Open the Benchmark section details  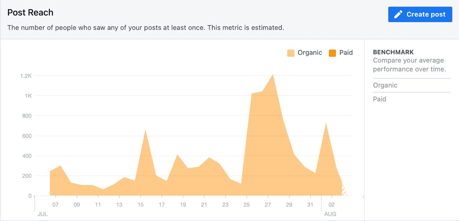coord(393,52)
